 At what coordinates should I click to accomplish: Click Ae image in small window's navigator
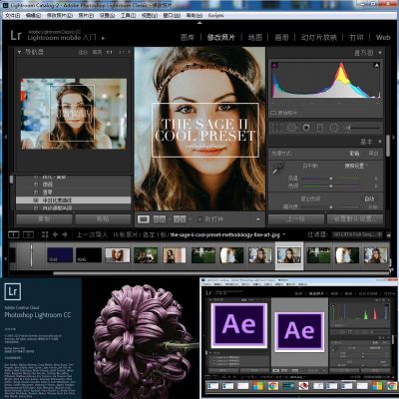239,325
